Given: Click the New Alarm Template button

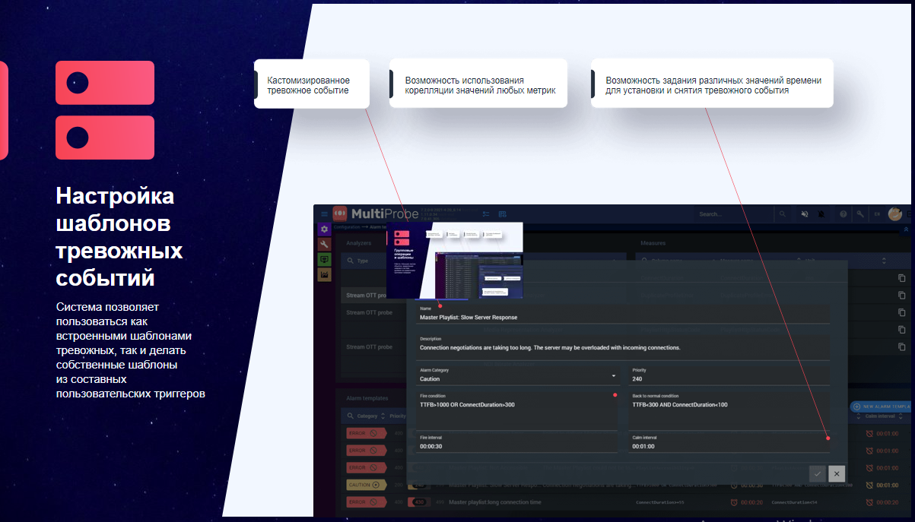Looking at the screenshot, I should click(x=882, y=407).
